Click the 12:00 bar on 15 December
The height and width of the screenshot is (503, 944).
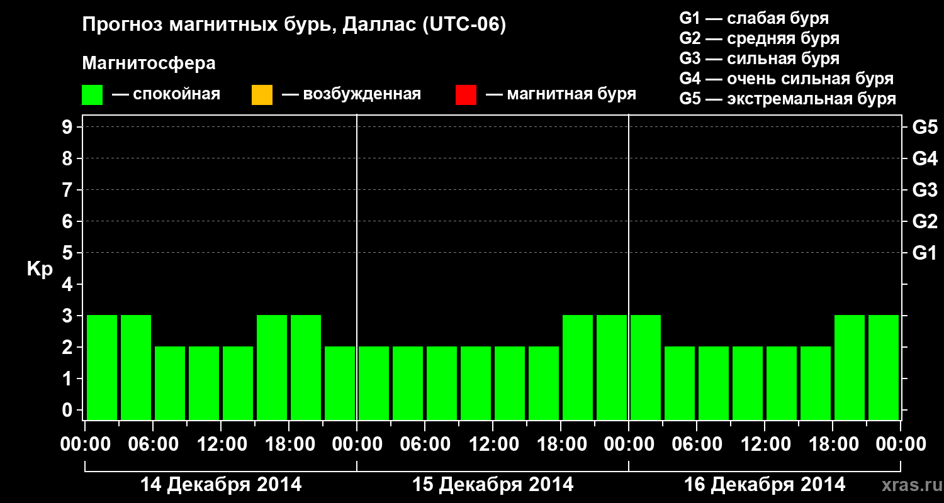point(510,383)
